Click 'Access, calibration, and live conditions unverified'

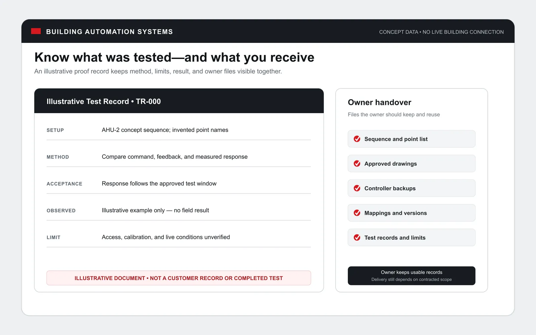(166, 237)
